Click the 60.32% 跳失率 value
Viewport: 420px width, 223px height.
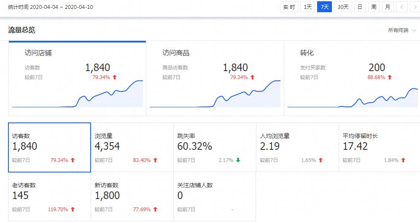[x=195, y=146]
